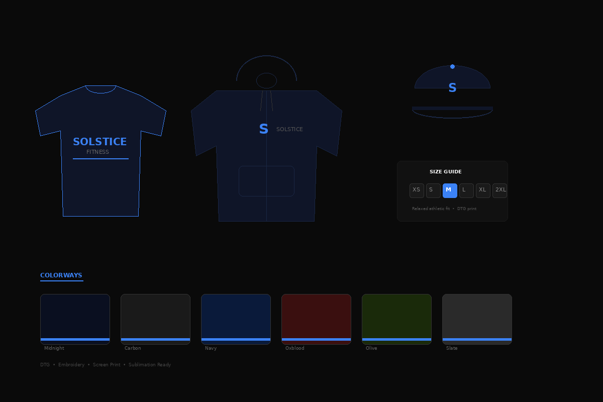
Task: Click the SOLSTICE text on the hoodie chest
Action: point(289,129)
